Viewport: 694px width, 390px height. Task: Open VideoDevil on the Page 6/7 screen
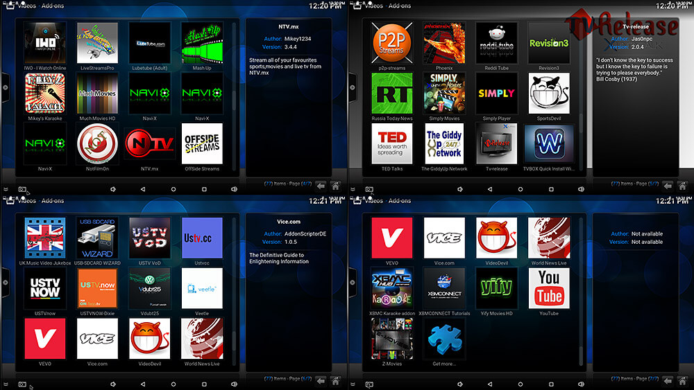point(150,339)
